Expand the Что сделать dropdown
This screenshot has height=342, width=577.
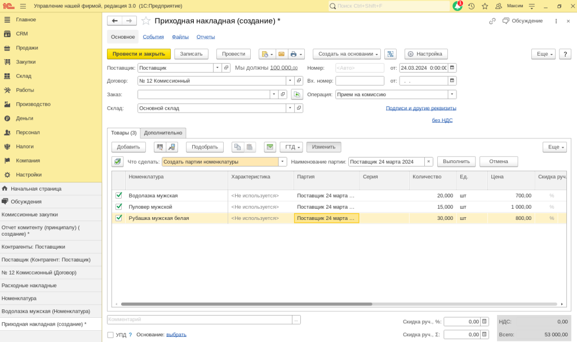coord(282,161)
